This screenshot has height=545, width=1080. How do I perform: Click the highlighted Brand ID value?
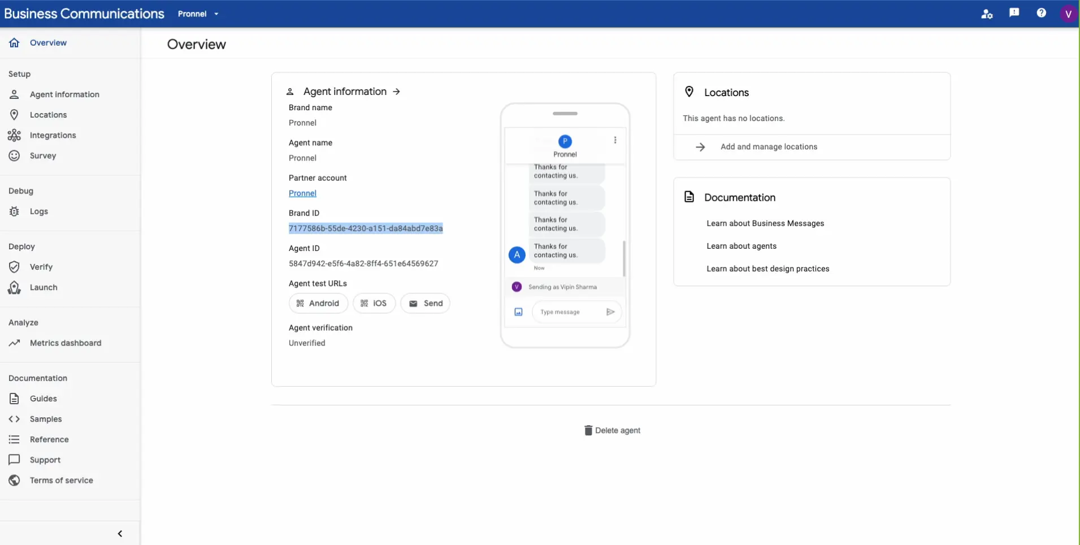[x=366, y=228]
